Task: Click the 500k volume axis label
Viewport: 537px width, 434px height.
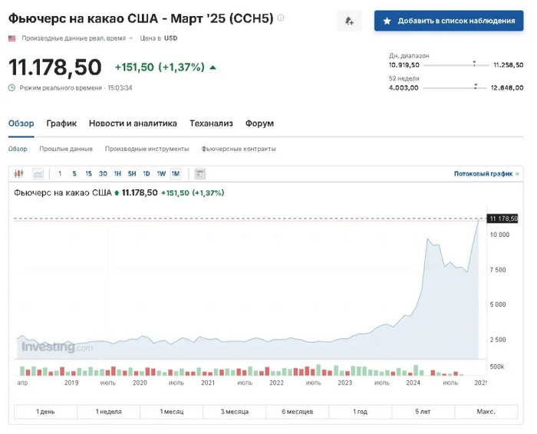Action: [x=497, y=367]
